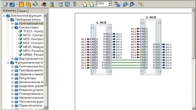This screenshot has width=196, height=110.
Task: Click the library tree scrollbar down arrow
Action: tap(45, 107)
